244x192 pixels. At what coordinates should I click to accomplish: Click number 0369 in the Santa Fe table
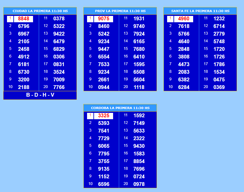pos(219,87)
